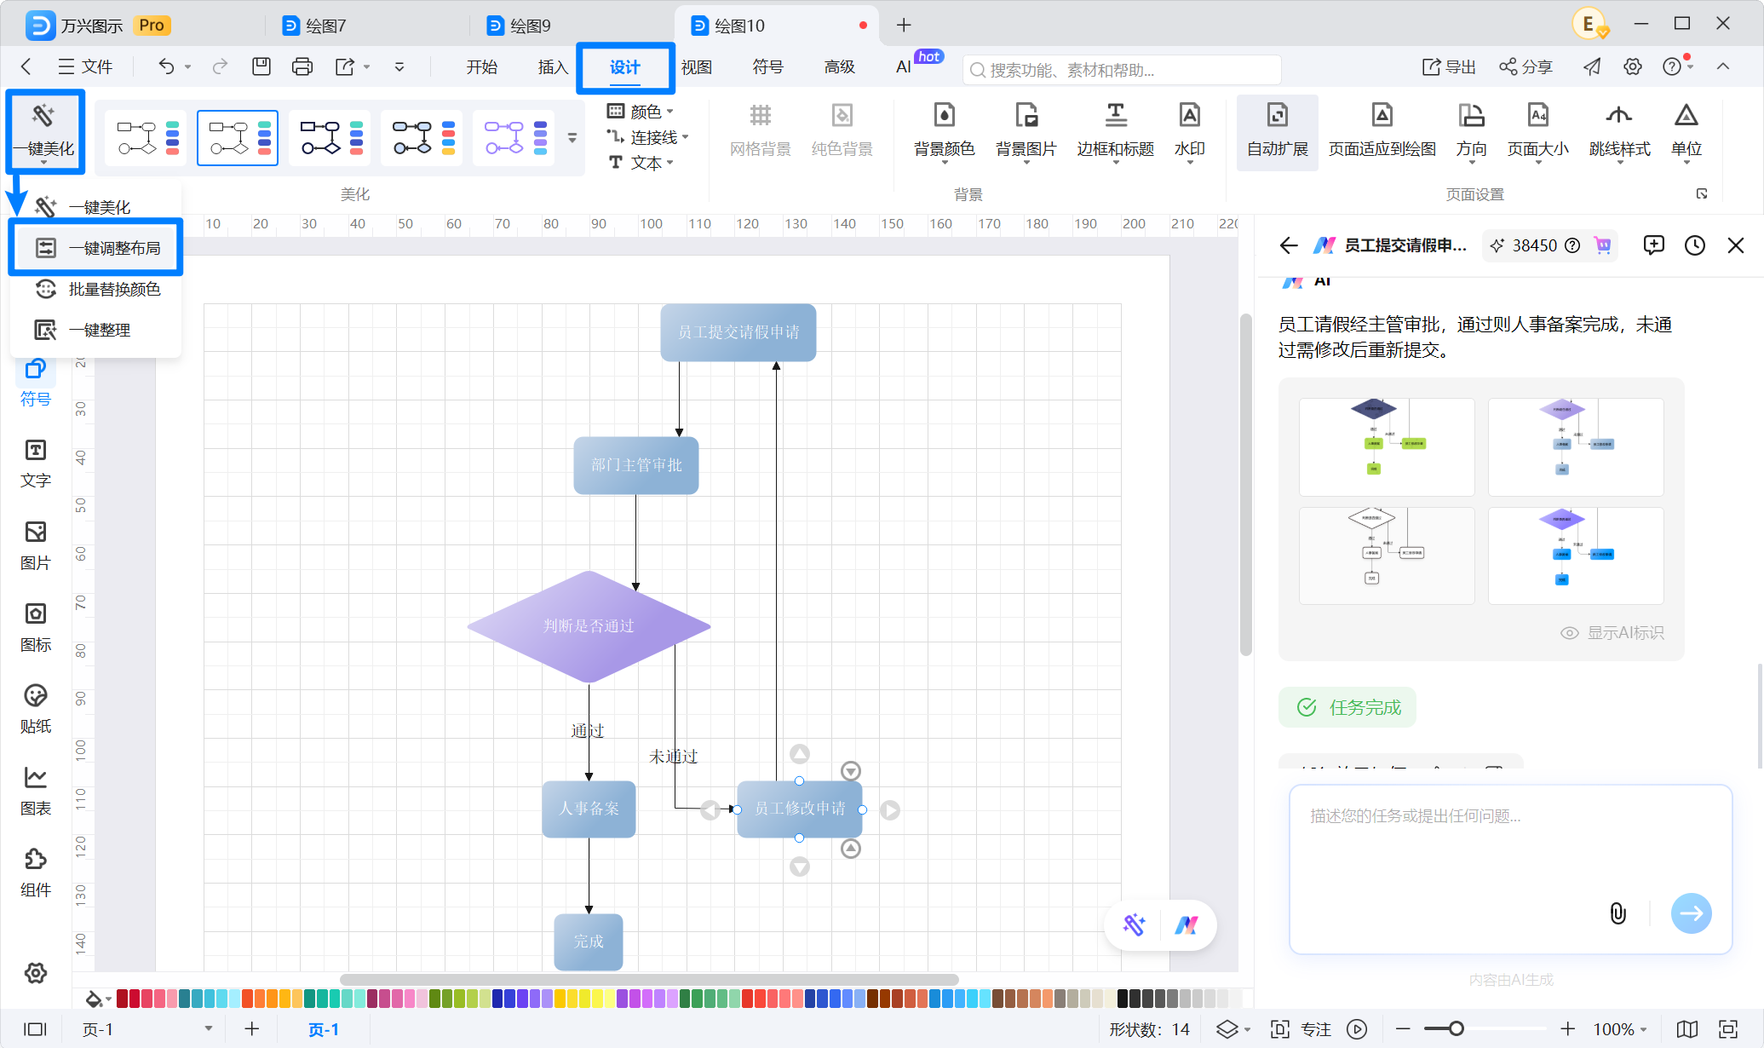Click the print icon
Screen dimensions: 1764x1048
(302, 66)
